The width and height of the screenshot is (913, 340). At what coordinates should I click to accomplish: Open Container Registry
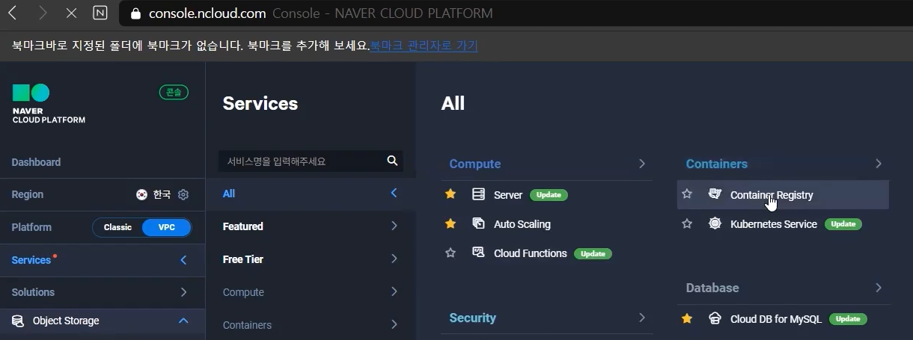click(x=772, y=195)
